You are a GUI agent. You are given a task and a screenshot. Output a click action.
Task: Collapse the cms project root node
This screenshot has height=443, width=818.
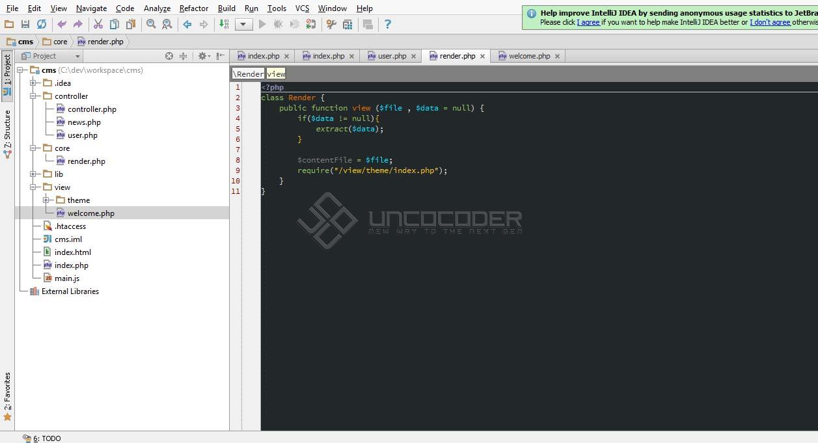tap(20, 70)
